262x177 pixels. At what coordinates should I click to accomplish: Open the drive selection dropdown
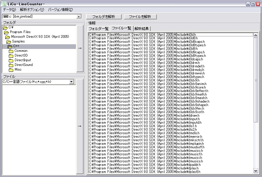tap(79, 16)
